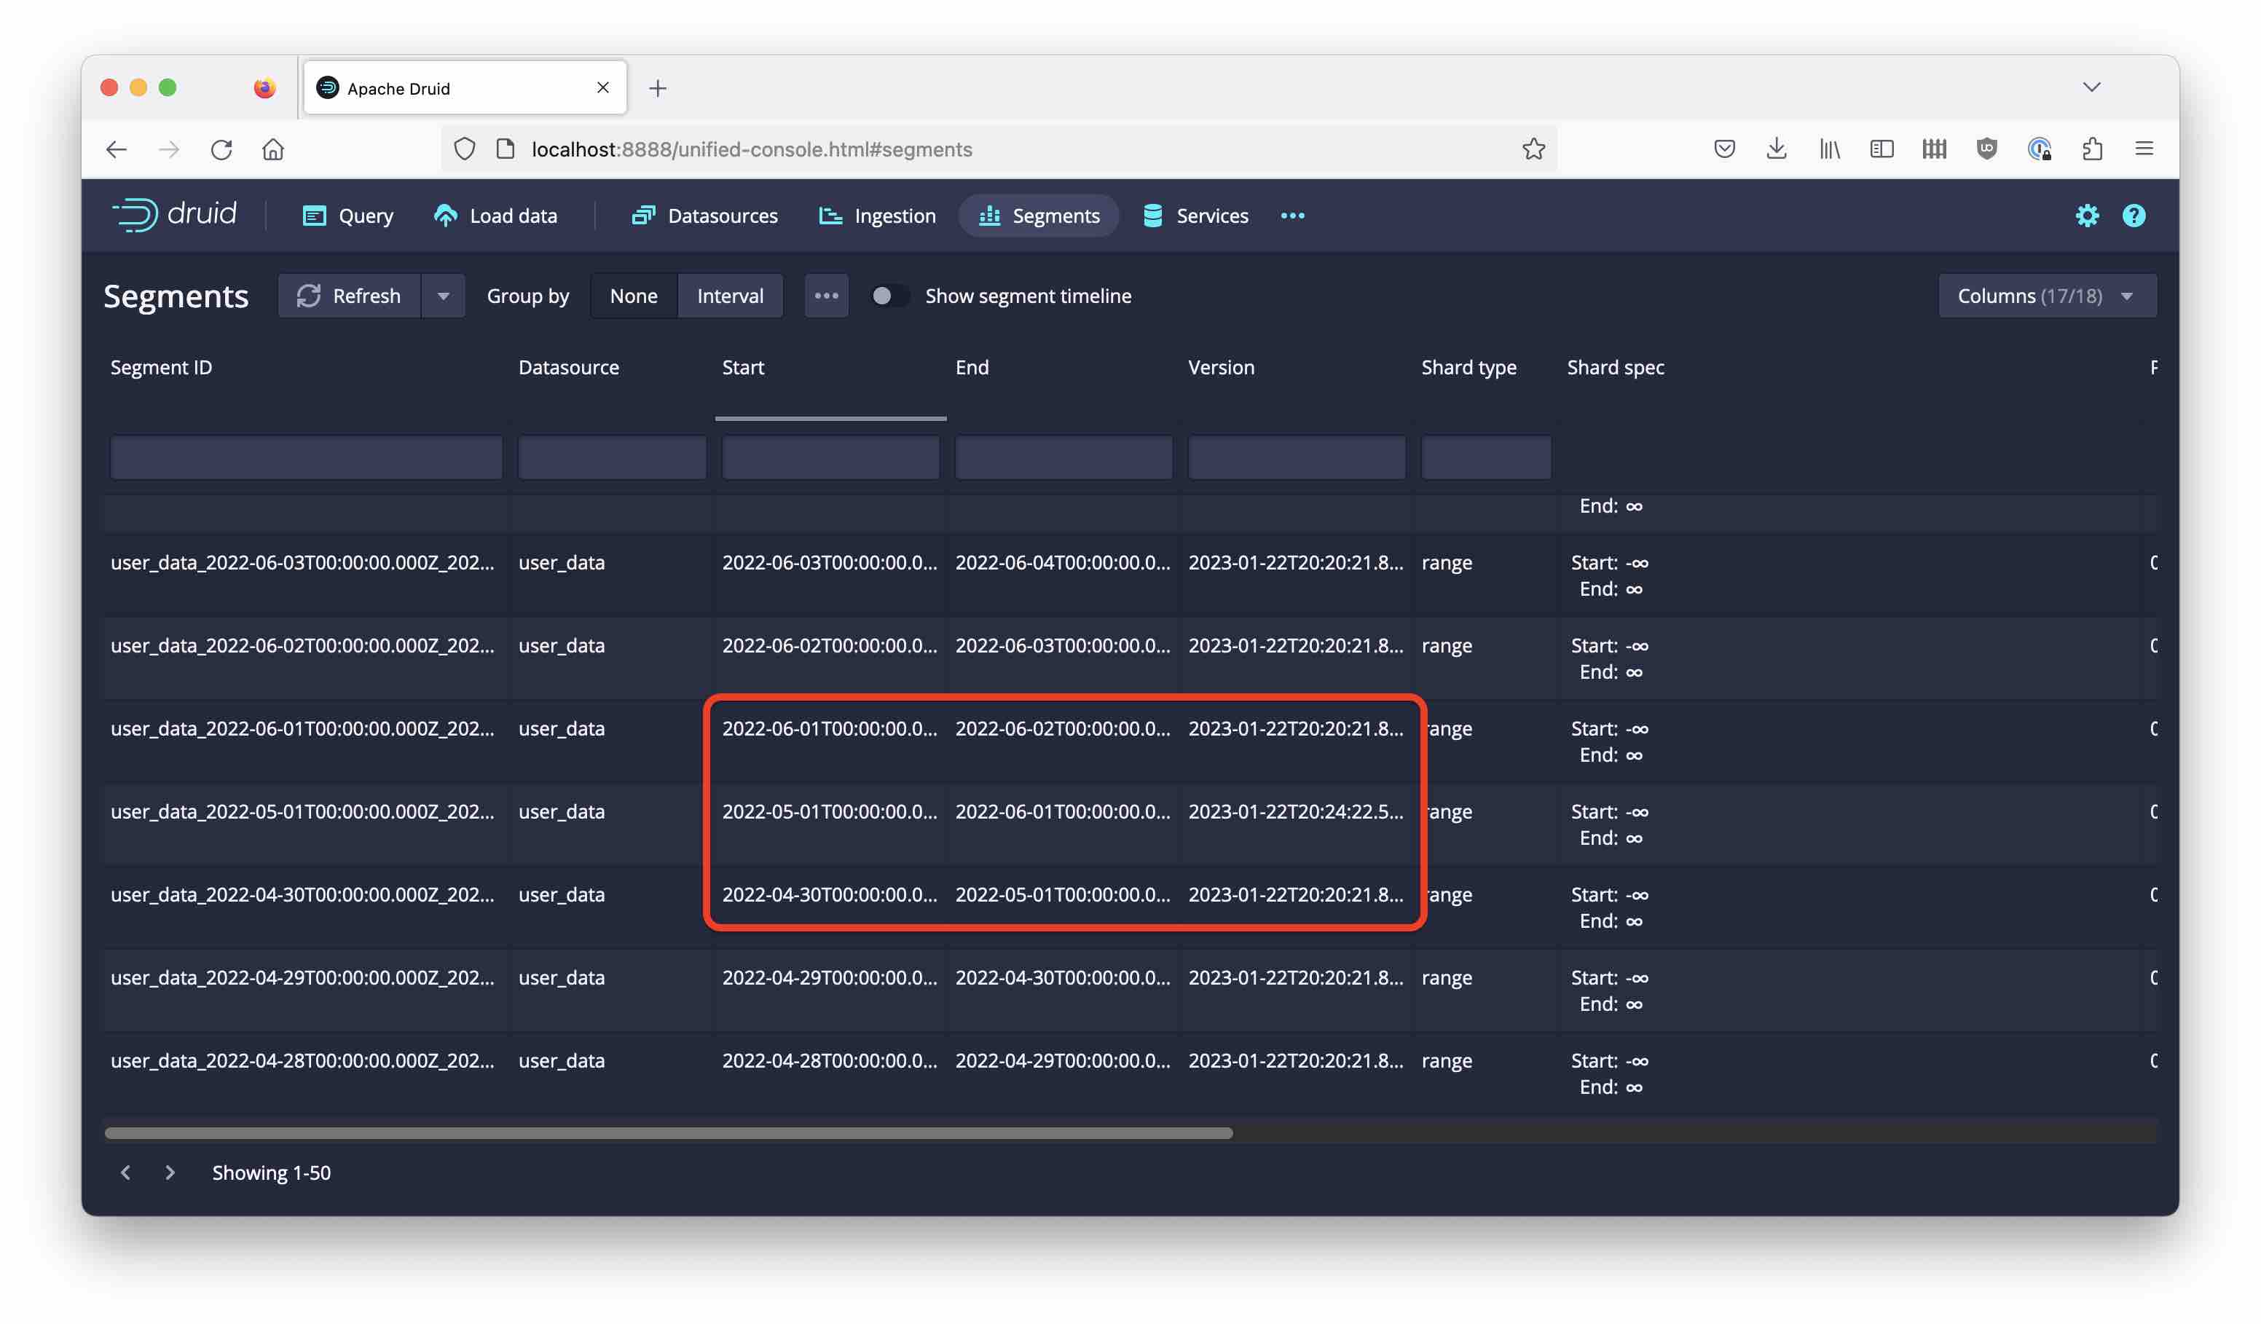Image resolution: width=2261 pixels, height=1324 pixels.
Task: Open Firefox downloads arrow icon
Action: 1776,149
